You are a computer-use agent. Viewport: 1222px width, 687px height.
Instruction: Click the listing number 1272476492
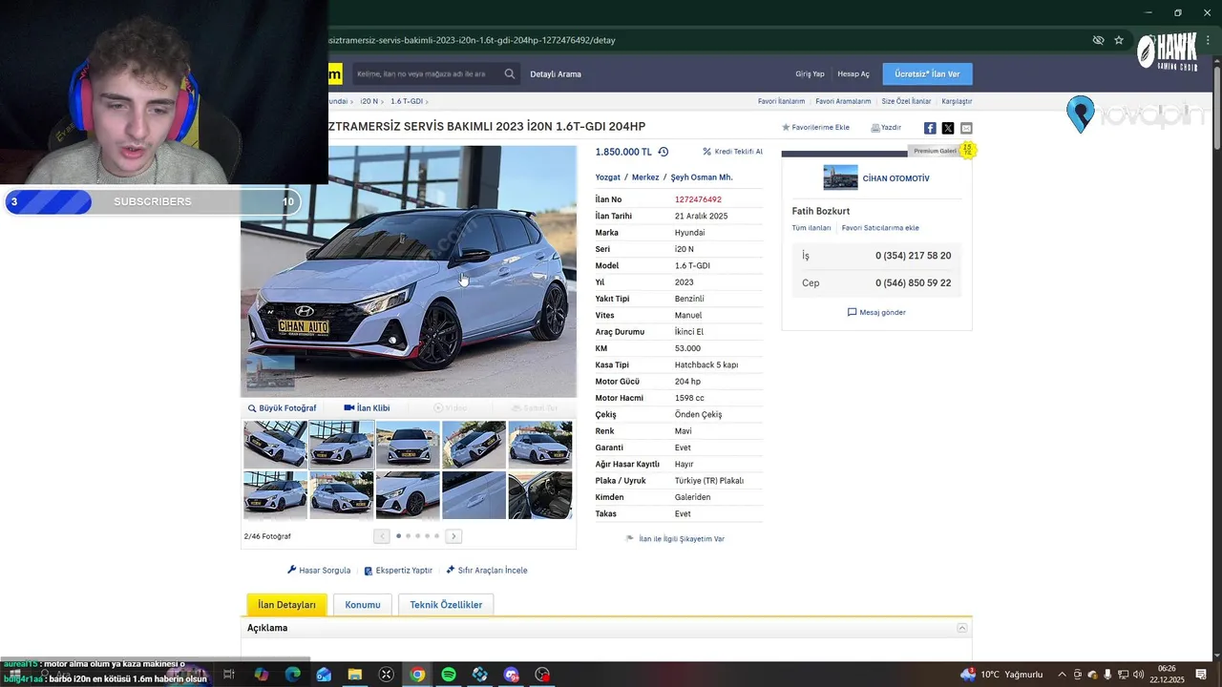click(x=698, y=199)
